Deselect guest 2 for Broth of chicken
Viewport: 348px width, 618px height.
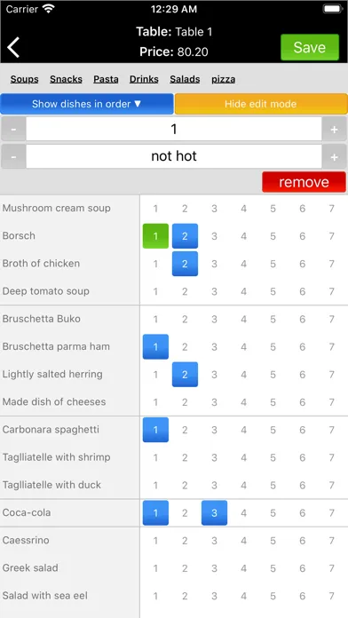(185, 264)
